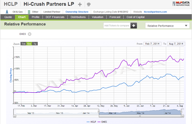This screenshot has height=124, width=192.
Task: Click the 21. Jul x-axis label
Action: click(166, 106)
